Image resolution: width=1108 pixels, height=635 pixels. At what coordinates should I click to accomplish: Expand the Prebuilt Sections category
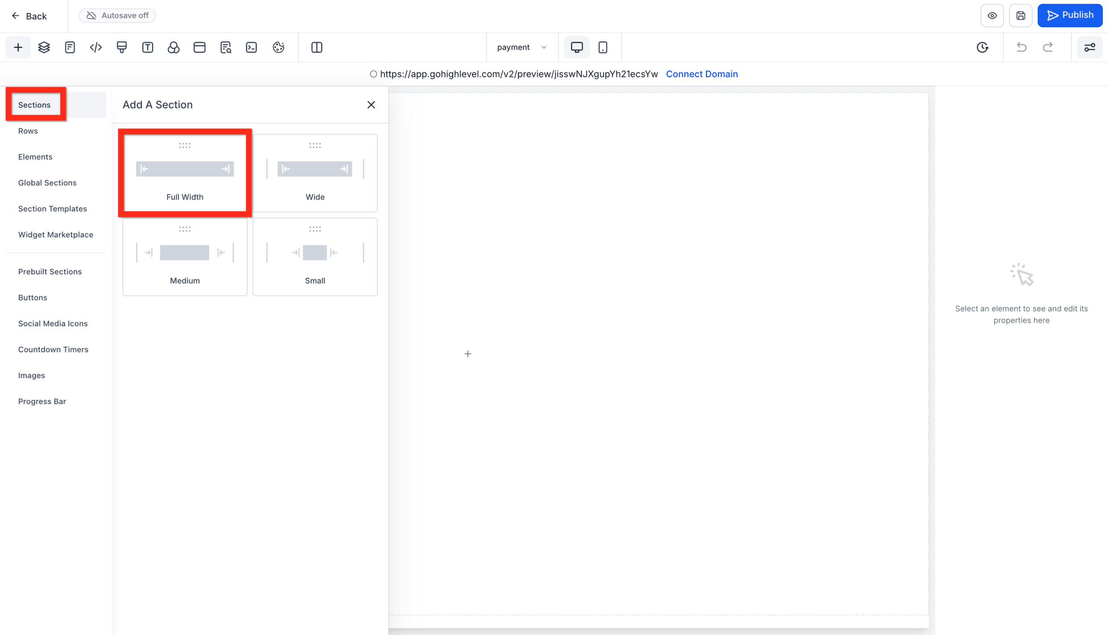click(x=50, y=271)
